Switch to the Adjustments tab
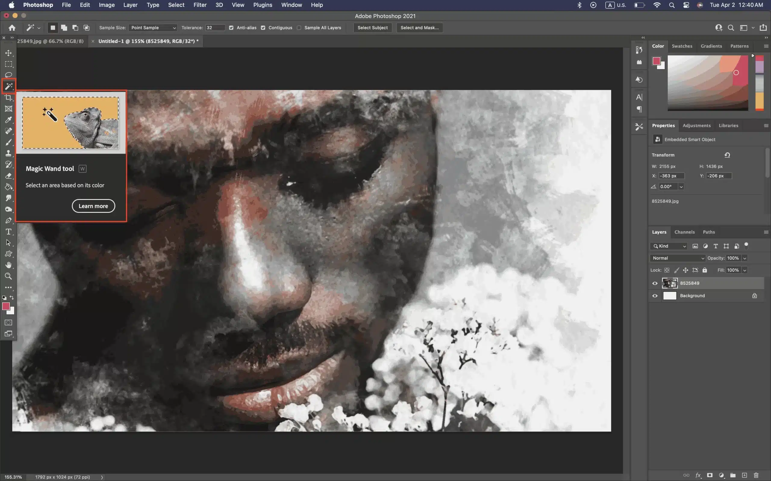 696,125
